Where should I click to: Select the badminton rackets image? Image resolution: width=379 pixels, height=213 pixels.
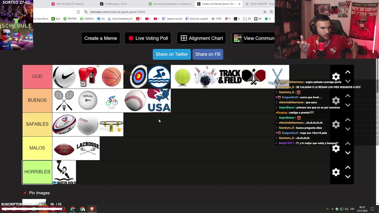(64, 101)
